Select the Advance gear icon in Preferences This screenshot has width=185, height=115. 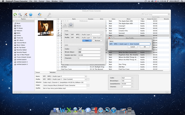(71, 25)
